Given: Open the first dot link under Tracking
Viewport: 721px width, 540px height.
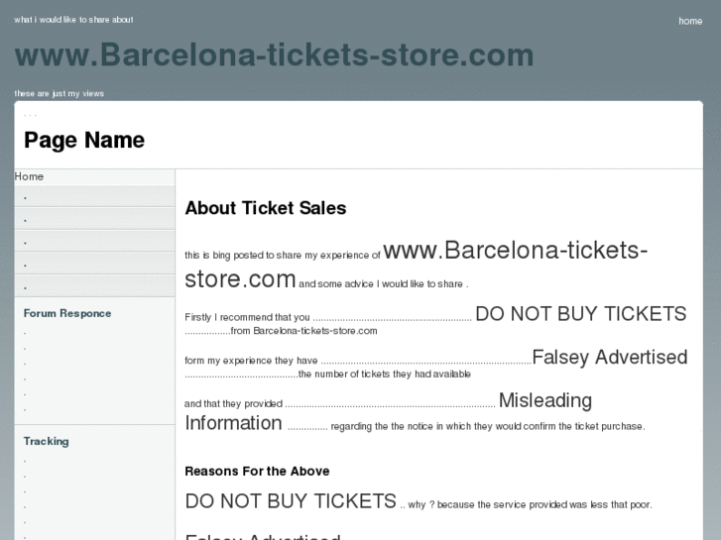Looking at the screenshot, I should point(26,462).
